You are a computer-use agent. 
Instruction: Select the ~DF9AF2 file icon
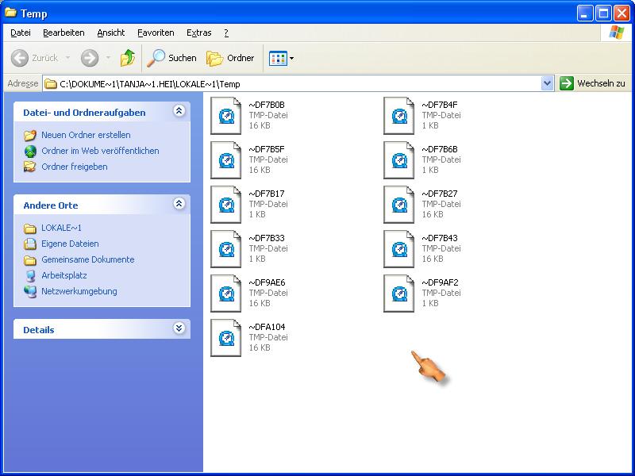point(399,293)
